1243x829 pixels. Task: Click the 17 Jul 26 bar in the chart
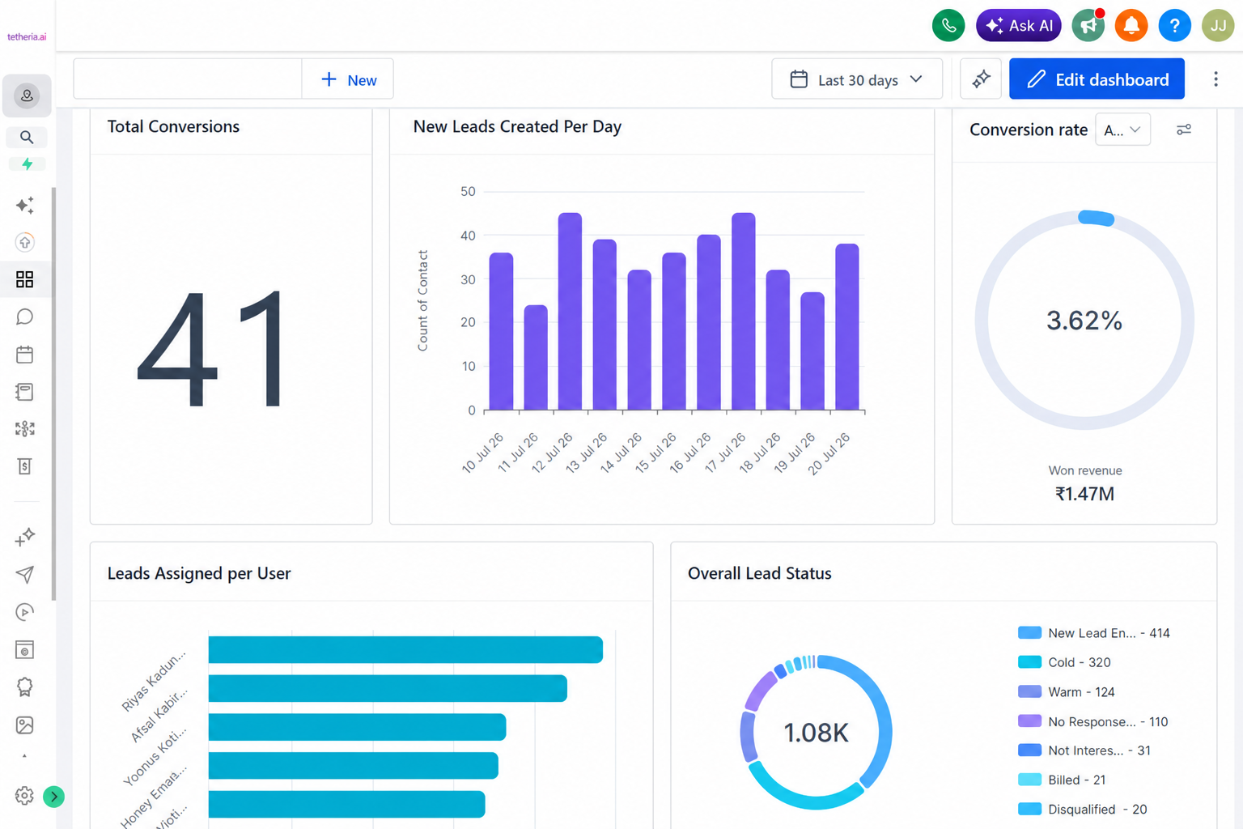point(744,312)
